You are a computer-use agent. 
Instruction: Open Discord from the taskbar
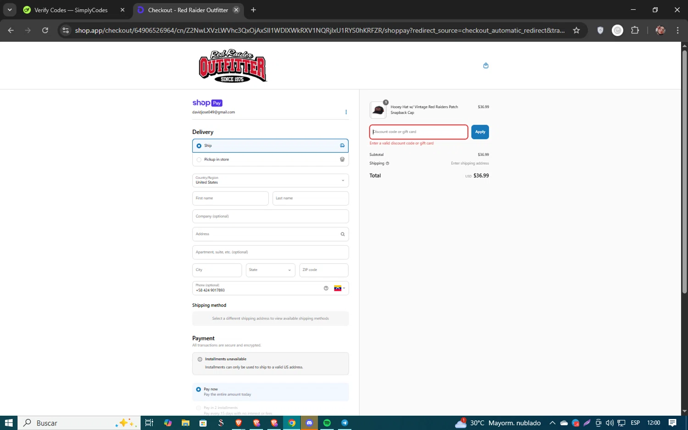point(310,423)
